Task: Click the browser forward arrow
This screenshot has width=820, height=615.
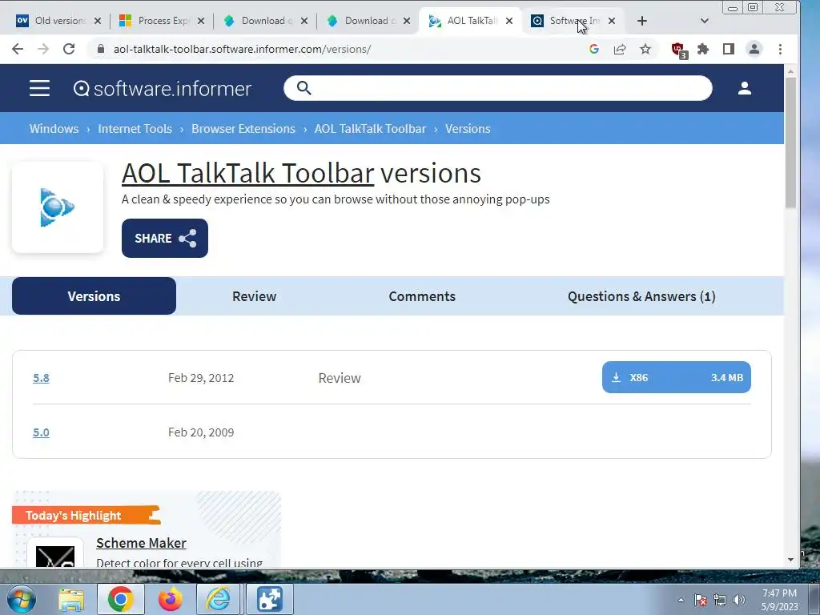Action: point(43,49)
